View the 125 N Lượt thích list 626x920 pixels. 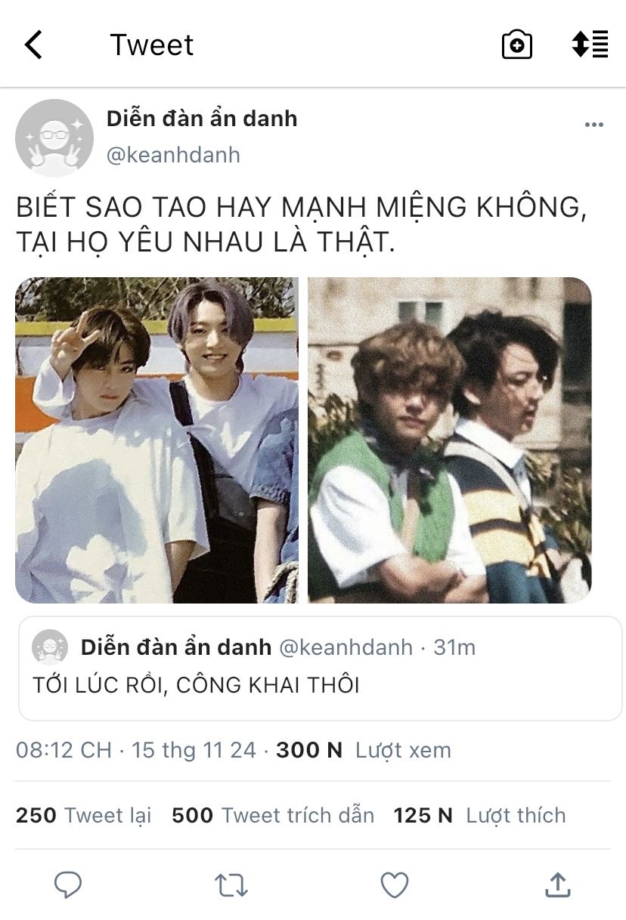(479, 816)
